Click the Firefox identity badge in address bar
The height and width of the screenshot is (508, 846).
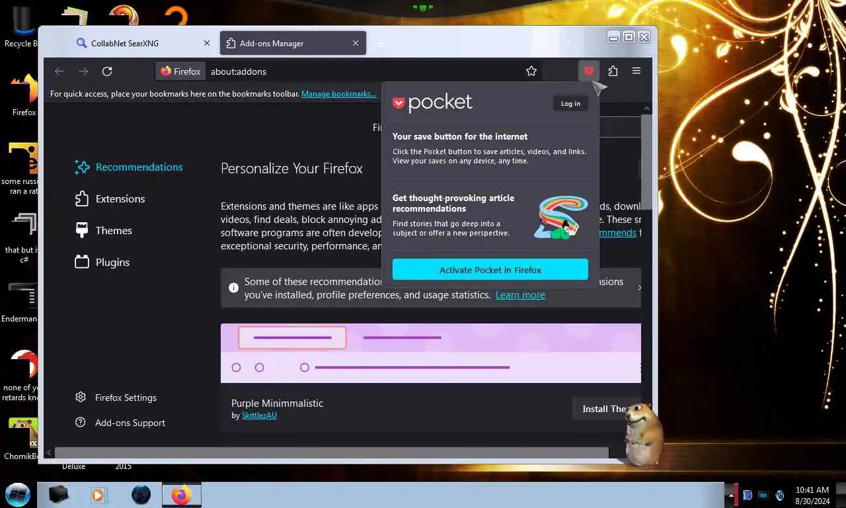coord(180,71)
